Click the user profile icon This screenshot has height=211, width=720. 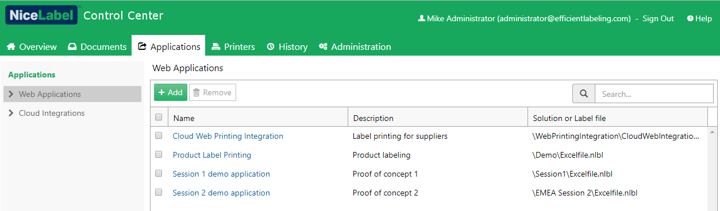coord(421,18)
